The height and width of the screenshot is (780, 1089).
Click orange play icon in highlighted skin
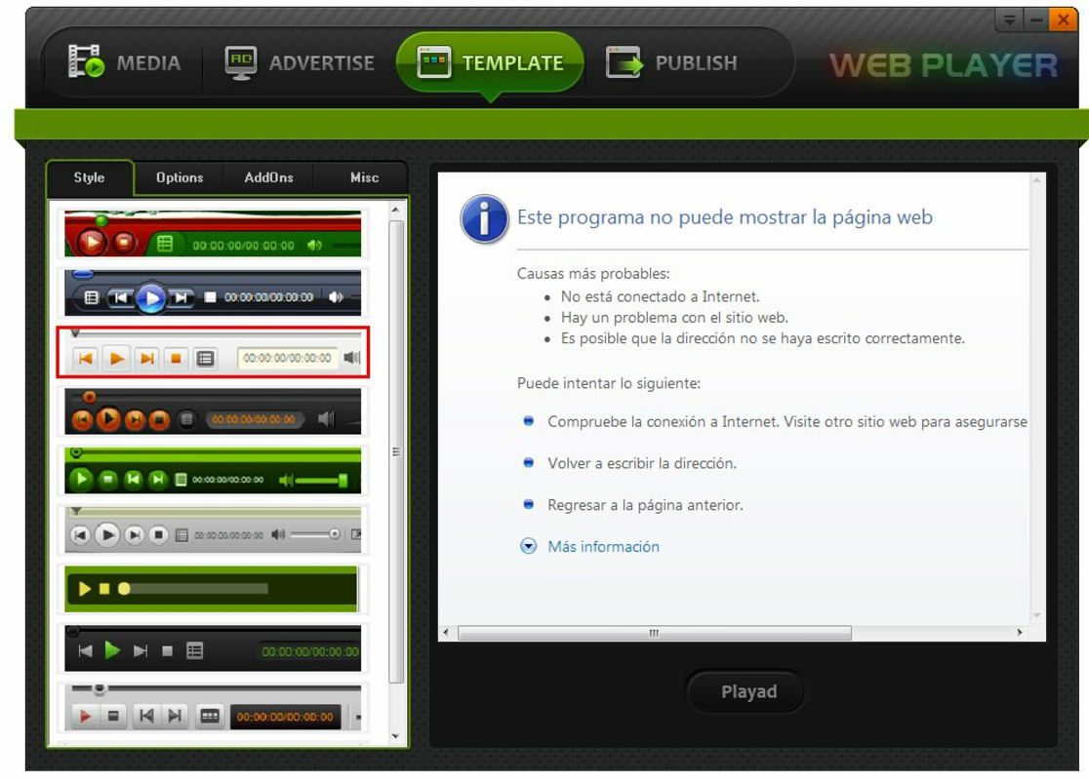(x=117, y=358)
